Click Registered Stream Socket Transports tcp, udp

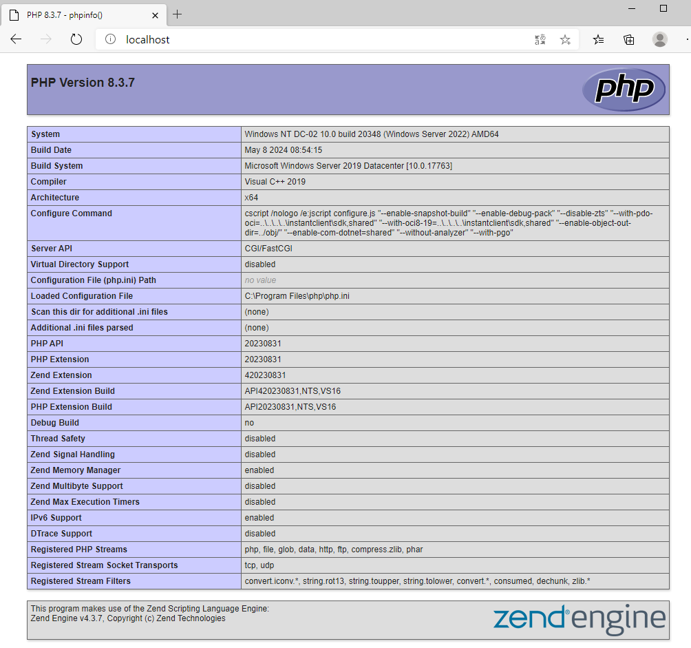259,566
